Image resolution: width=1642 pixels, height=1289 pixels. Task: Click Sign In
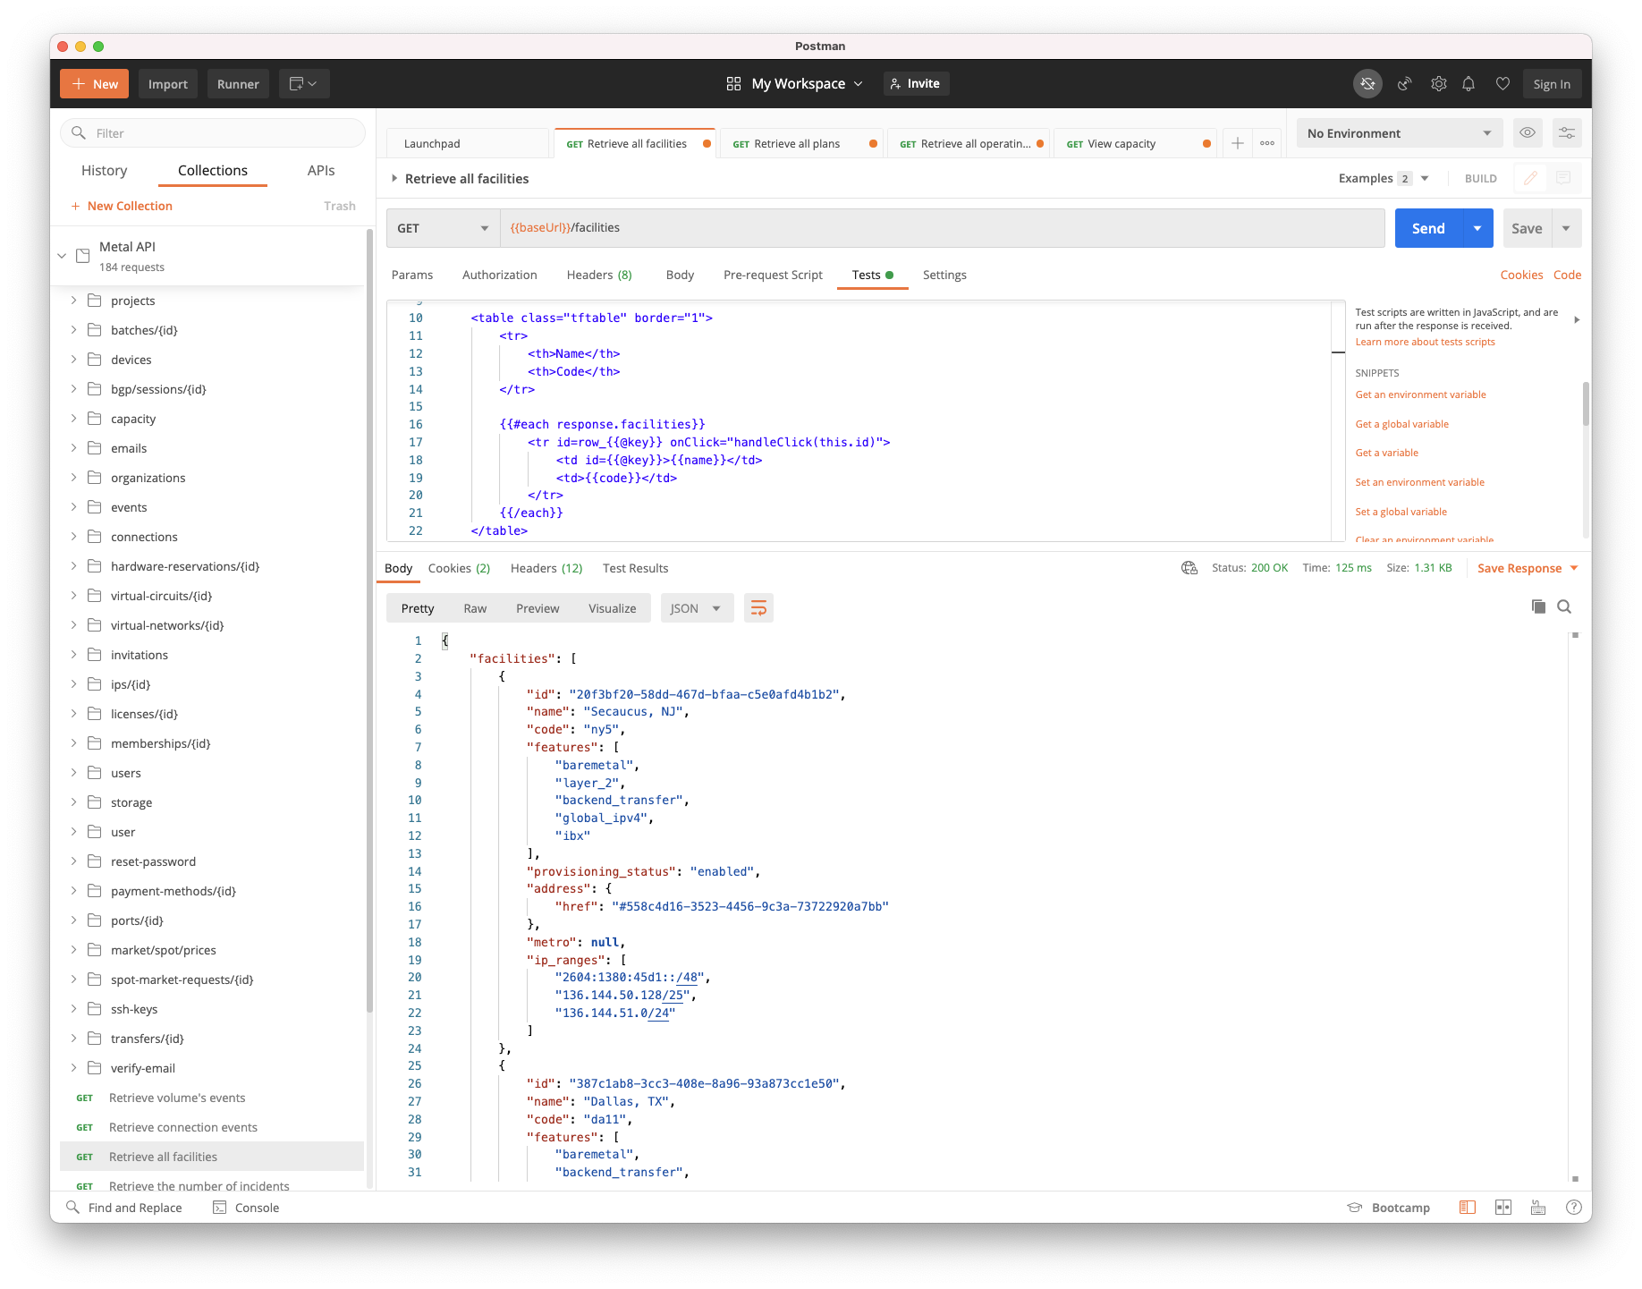click(1552, 83)
